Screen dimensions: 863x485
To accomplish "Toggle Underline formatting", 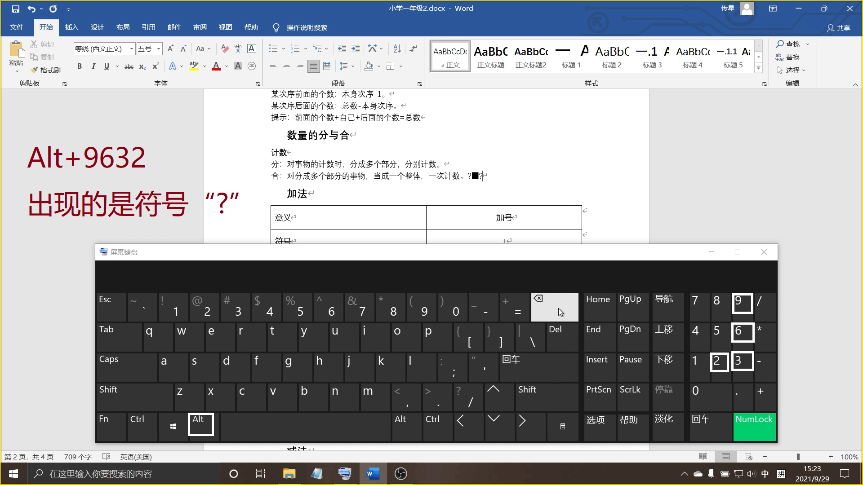I will click(x=107, y=66).
